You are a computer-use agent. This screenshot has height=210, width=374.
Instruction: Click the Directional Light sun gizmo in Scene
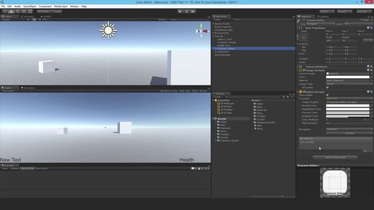point(108,30)
